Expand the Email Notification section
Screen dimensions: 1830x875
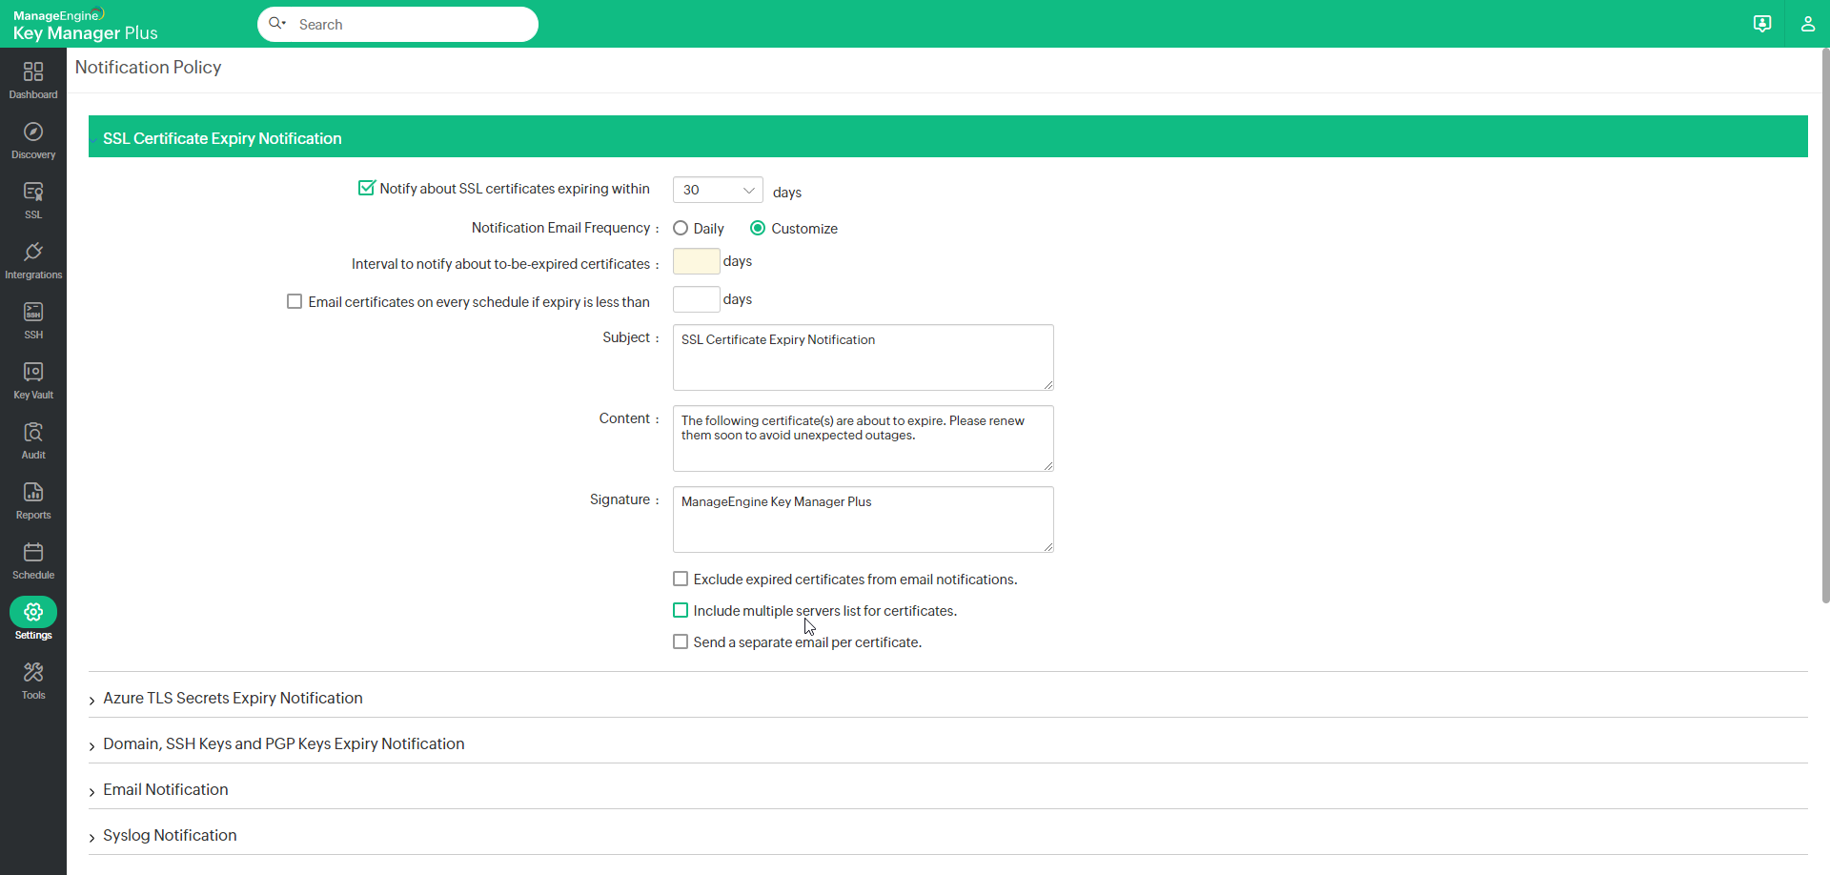pyautogui.click(x=947, y=789)
